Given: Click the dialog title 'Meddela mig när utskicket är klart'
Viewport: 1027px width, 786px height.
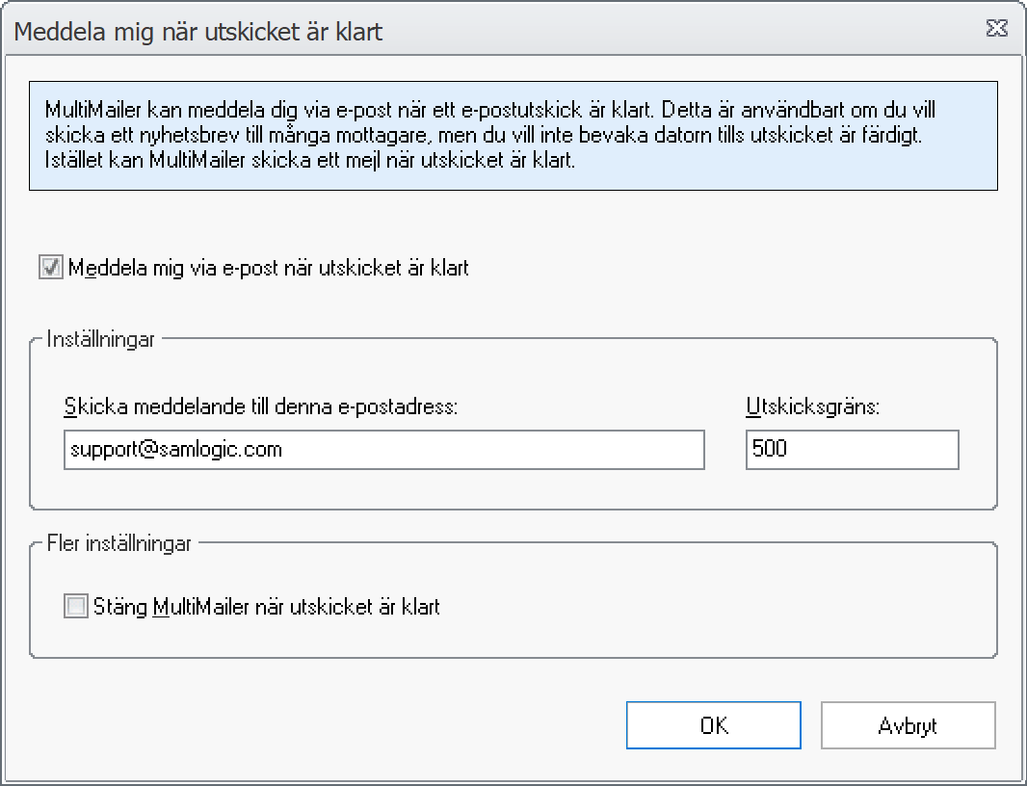Looking at the screenshot, I should (x=197, y=32).
